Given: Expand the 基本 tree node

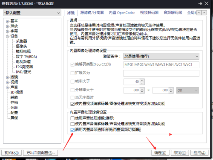Looking at the screenshot, I should (7, 21).
